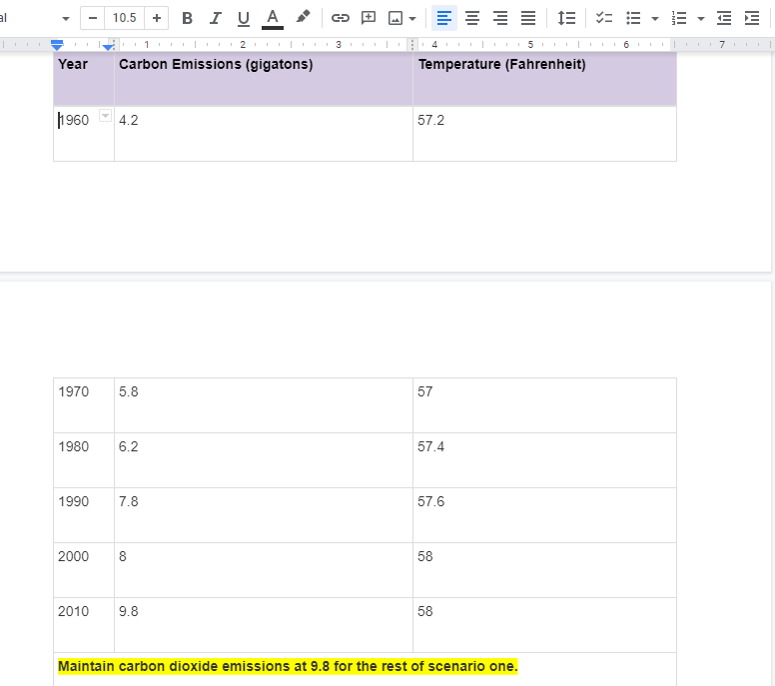
Task: Toggle italic formatting
Action: click(x=215, y=18)
